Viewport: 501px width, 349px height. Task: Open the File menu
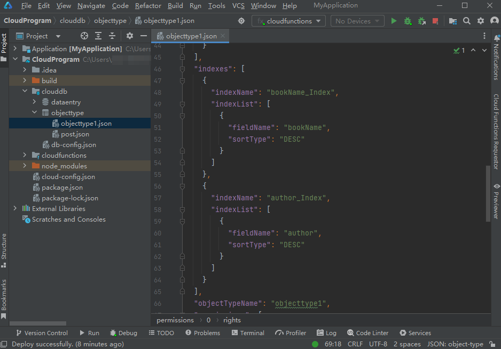[x=26, y=6]
